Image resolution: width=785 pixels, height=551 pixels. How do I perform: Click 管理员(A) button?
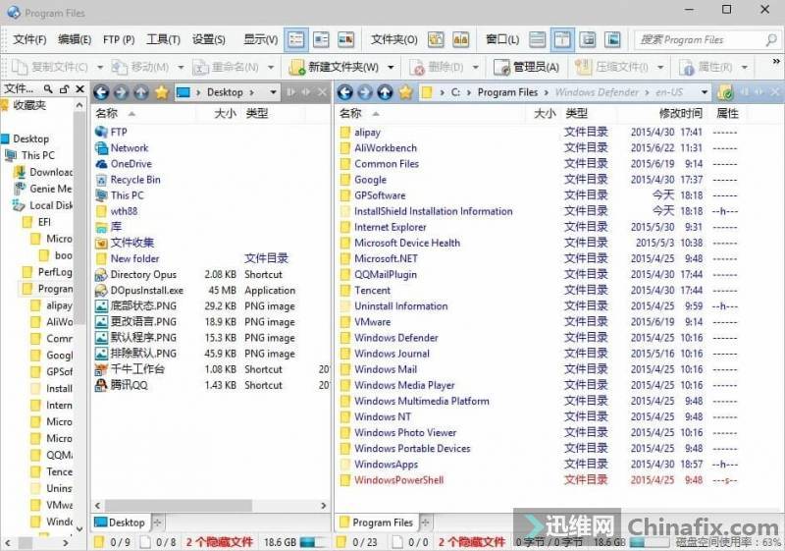point(527,67)
